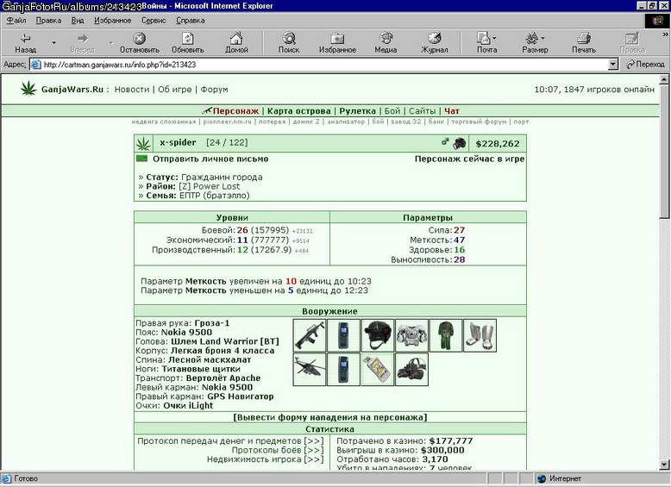Open the Карта острова navigation link
The image size is (671, 487).
298,111
